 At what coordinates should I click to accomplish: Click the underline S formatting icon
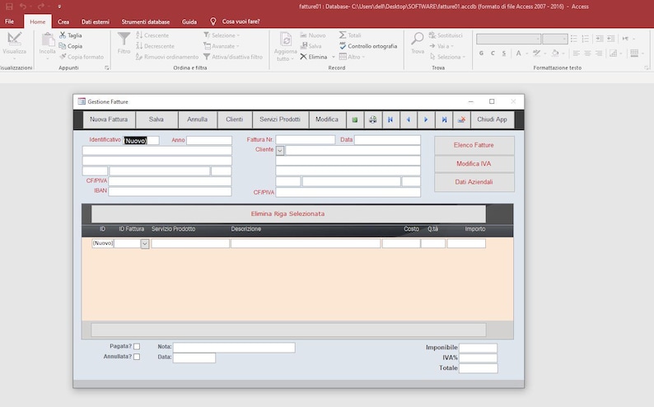coord(504,53)
